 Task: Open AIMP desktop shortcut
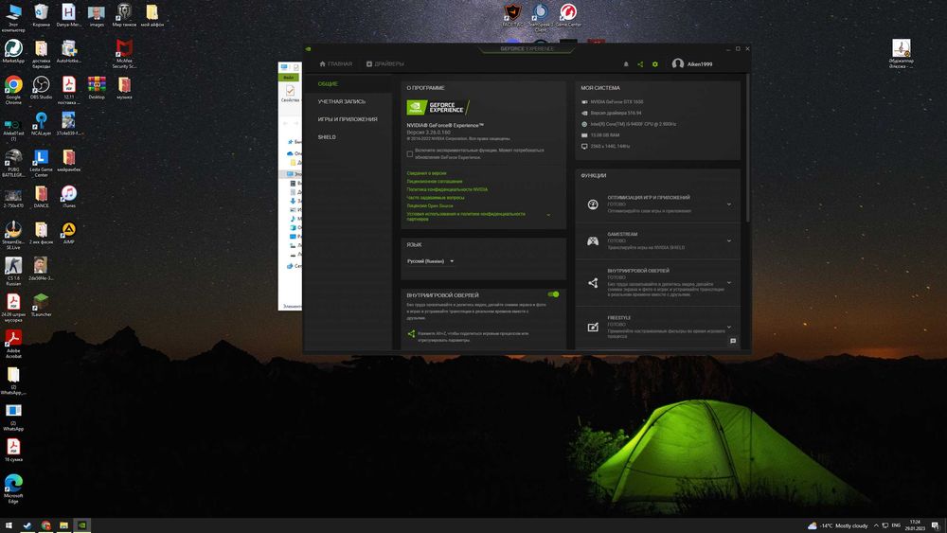pos(69,232)
